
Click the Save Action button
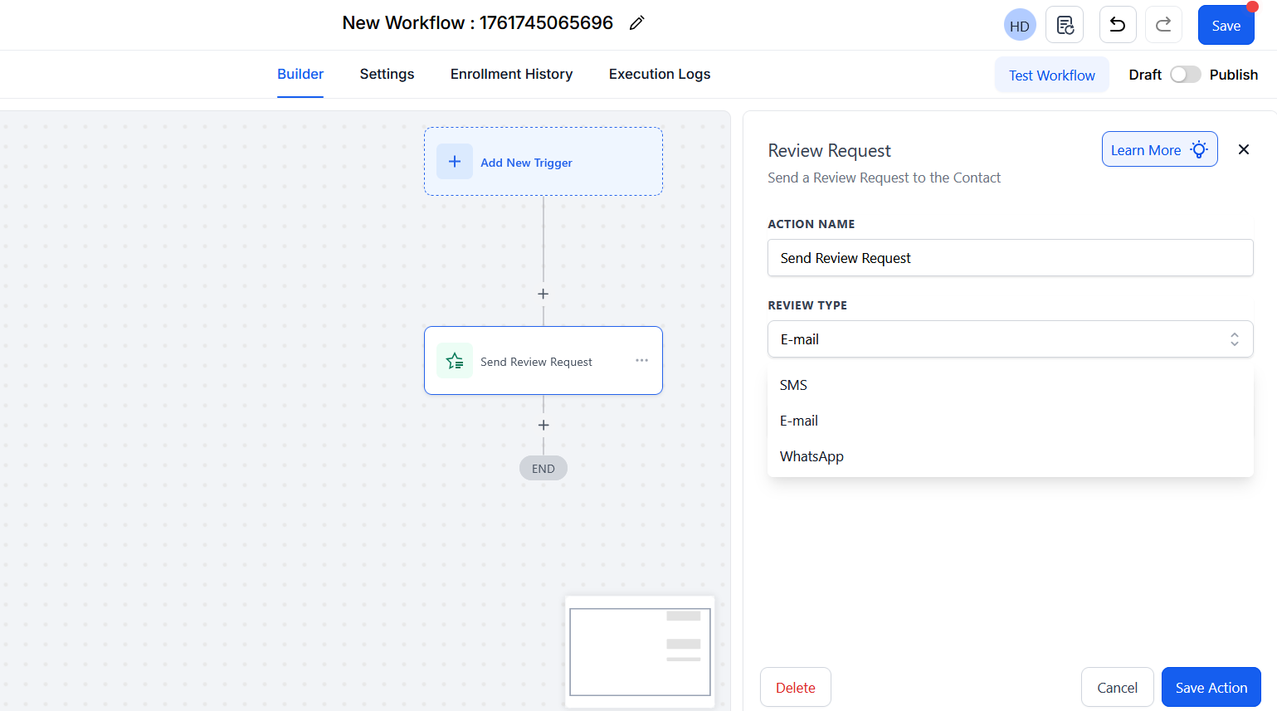coord(1211,687)
